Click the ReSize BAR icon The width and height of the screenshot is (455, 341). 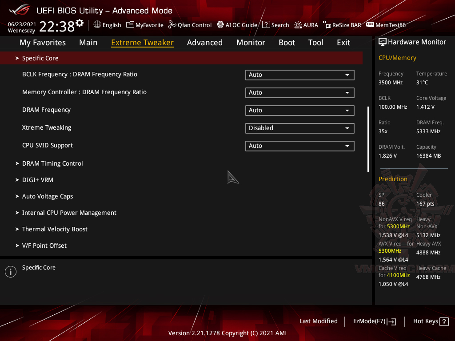coord(342,25)
